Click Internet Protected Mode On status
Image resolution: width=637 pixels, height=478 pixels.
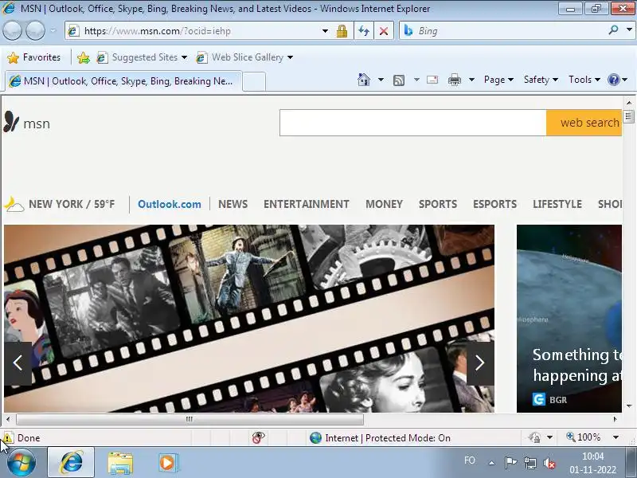tap(381, 437)
